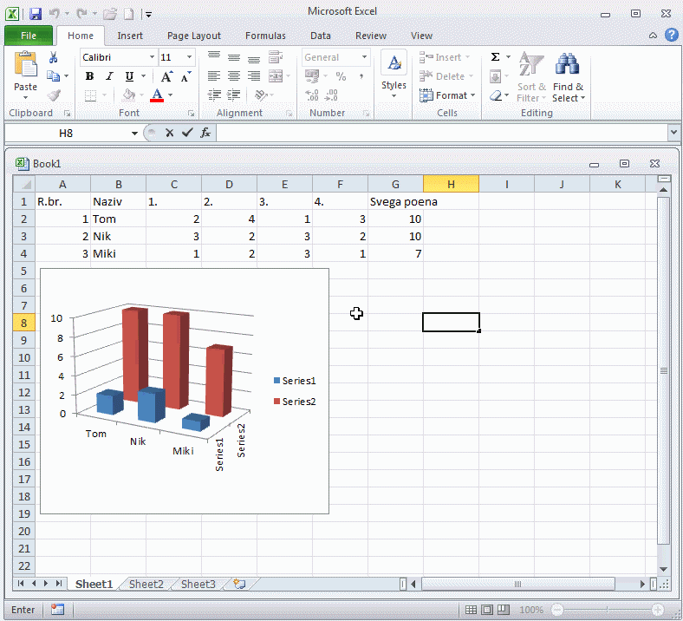This screenshot has height=621, width=683.
Task: Confirm the cell entry with the checkmark
Action: tap(187, 133)
